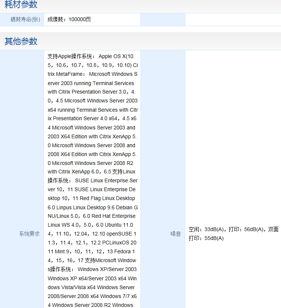This screenshot has width=281, height=308.
Task: Click '2008 X64 Edition with Citrix XenApp' line
Action: (92, 154)
